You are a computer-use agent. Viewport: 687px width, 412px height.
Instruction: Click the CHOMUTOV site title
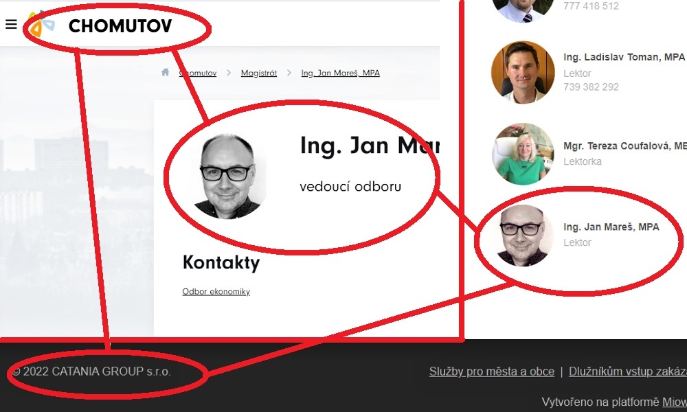coord(120,26)
